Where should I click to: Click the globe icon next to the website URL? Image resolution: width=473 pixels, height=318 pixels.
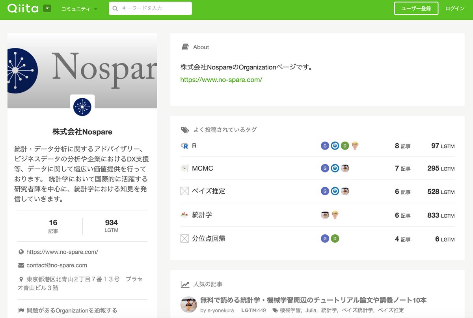[x=21, y=251]
